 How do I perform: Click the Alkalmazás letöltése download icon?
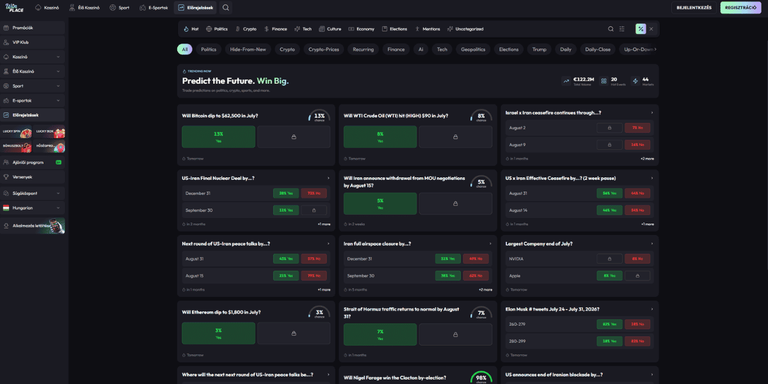click(6, 225)
